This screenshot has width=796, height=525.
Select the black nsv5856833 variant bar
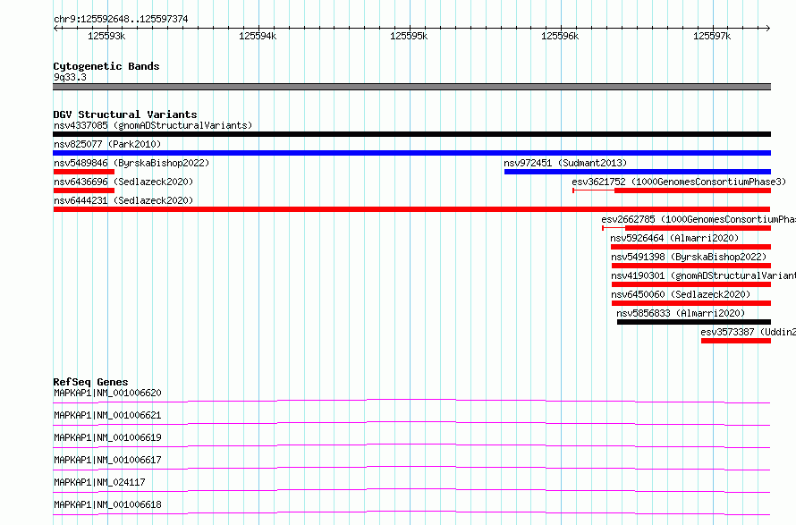point(694,322)
